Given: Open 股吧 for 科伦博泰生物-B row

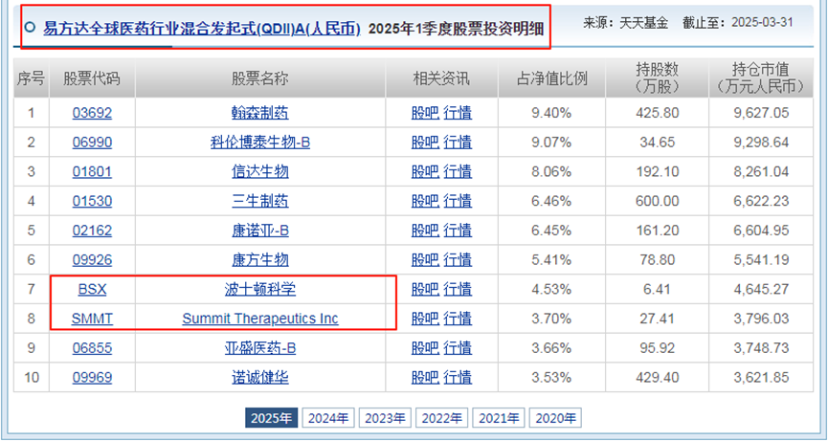Looking at the screenshot, I should pyautogui.click(x=425, y=143).
